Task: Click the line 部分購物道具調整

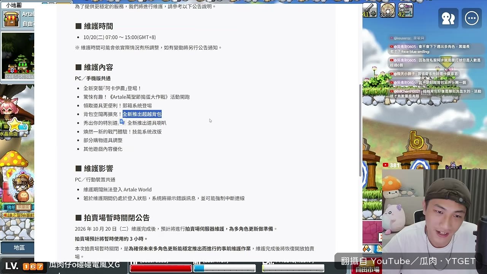Action: 103,140
